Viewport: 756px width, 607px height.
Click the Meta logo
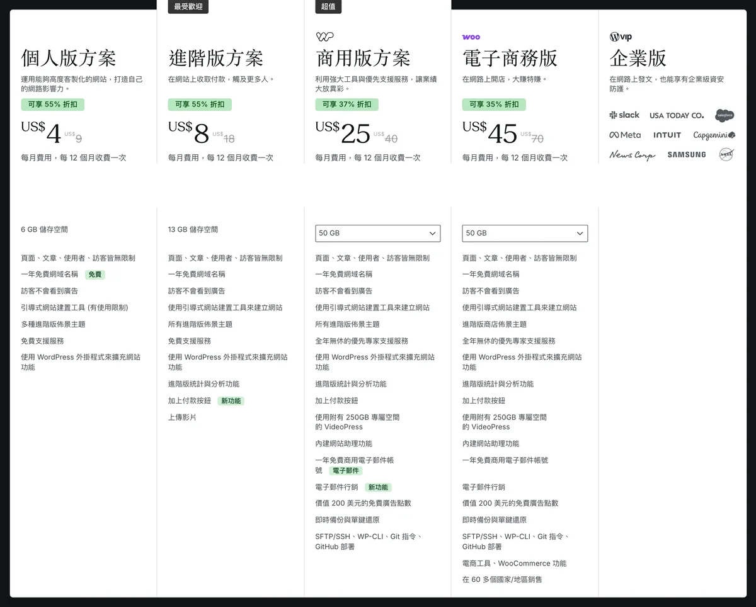[625, 135]
